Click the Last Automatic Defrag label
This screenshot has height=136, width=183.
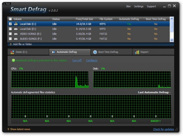[x=154, y=92]
